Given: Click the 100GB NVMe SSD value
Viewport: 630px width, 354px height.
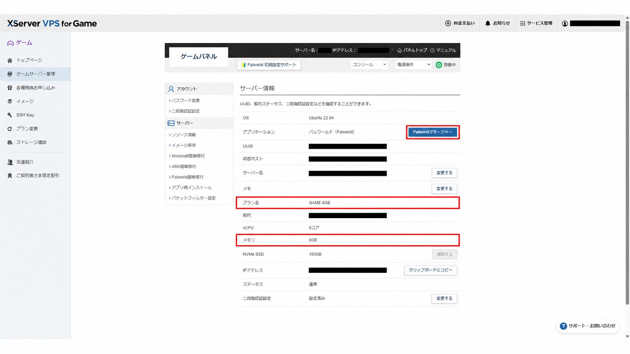Looking at the screenshot, I should click(315, 254).
